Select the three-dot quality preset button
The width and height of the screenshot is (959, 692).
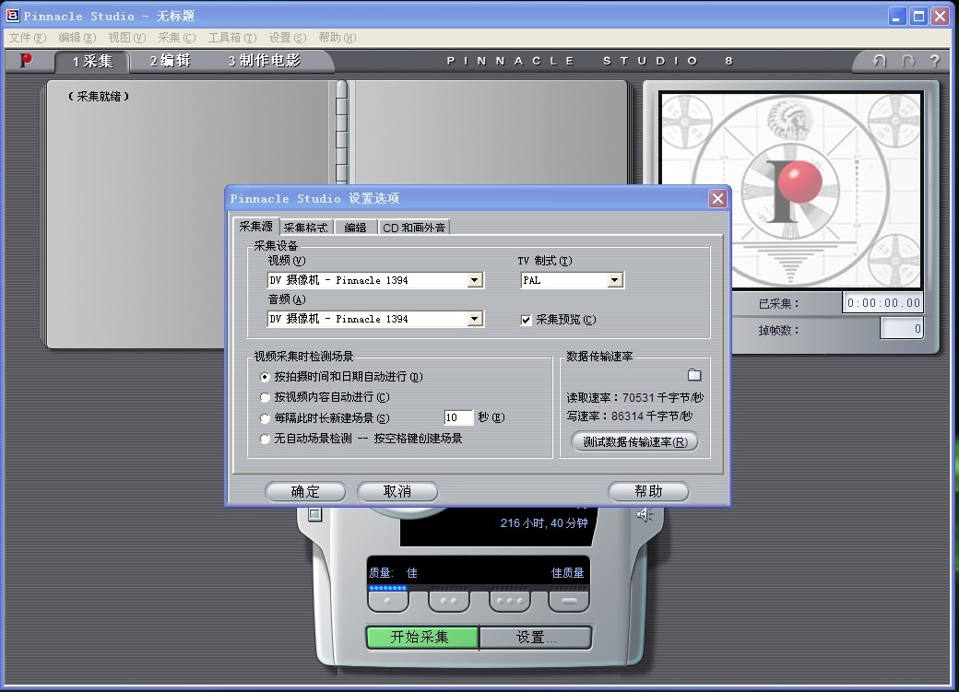coord(509,601)
